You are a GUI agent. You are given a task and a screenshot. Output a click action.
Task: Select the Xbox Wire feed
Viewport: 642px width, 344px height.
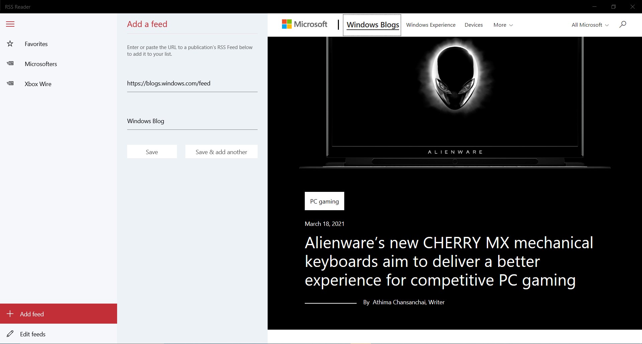coord(59,84)
